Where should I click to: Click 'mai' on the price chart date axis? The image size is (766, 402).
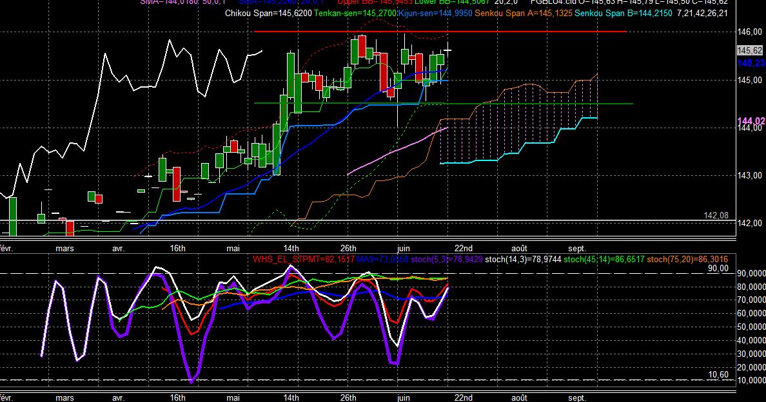233,248
